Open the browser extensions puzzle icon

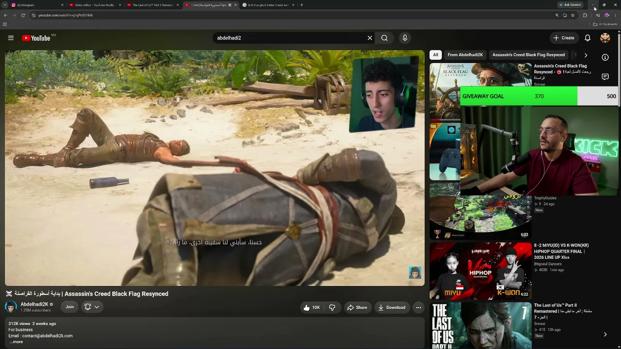pyautogui.click(x=585, y=15)
